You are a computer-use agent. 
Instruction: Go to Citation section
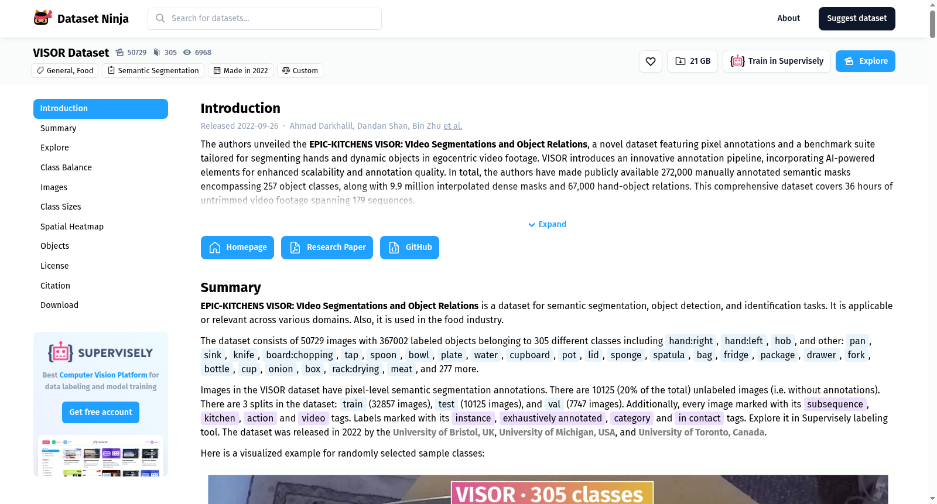coord(55,286)
